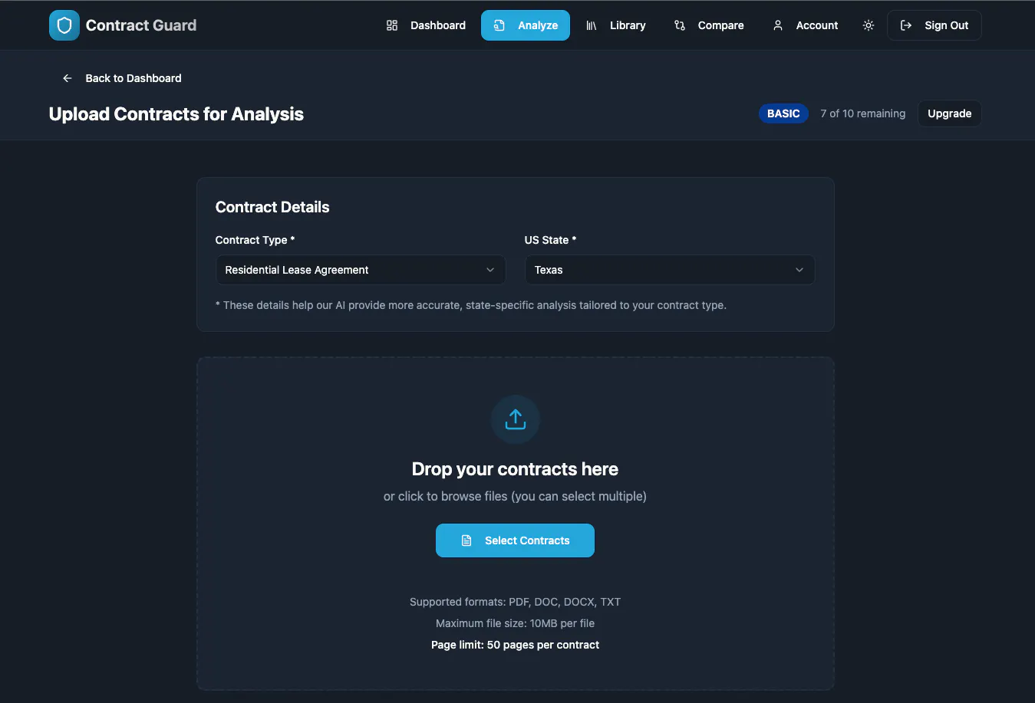Expand Contract Type list via its chevron
This screenshot has width=1035, height=703.
tap(490, 270)
